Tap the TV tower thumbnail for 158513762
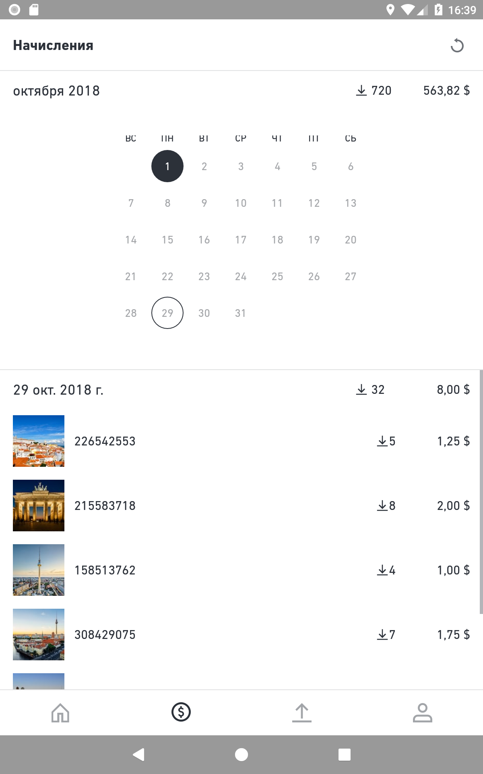Screen dimensions: 483x774 (x=39, y=570)
